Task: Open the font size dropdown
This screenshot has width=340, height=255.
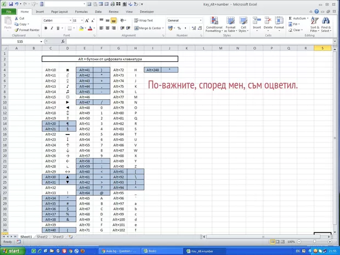Action: pos(82,20)
